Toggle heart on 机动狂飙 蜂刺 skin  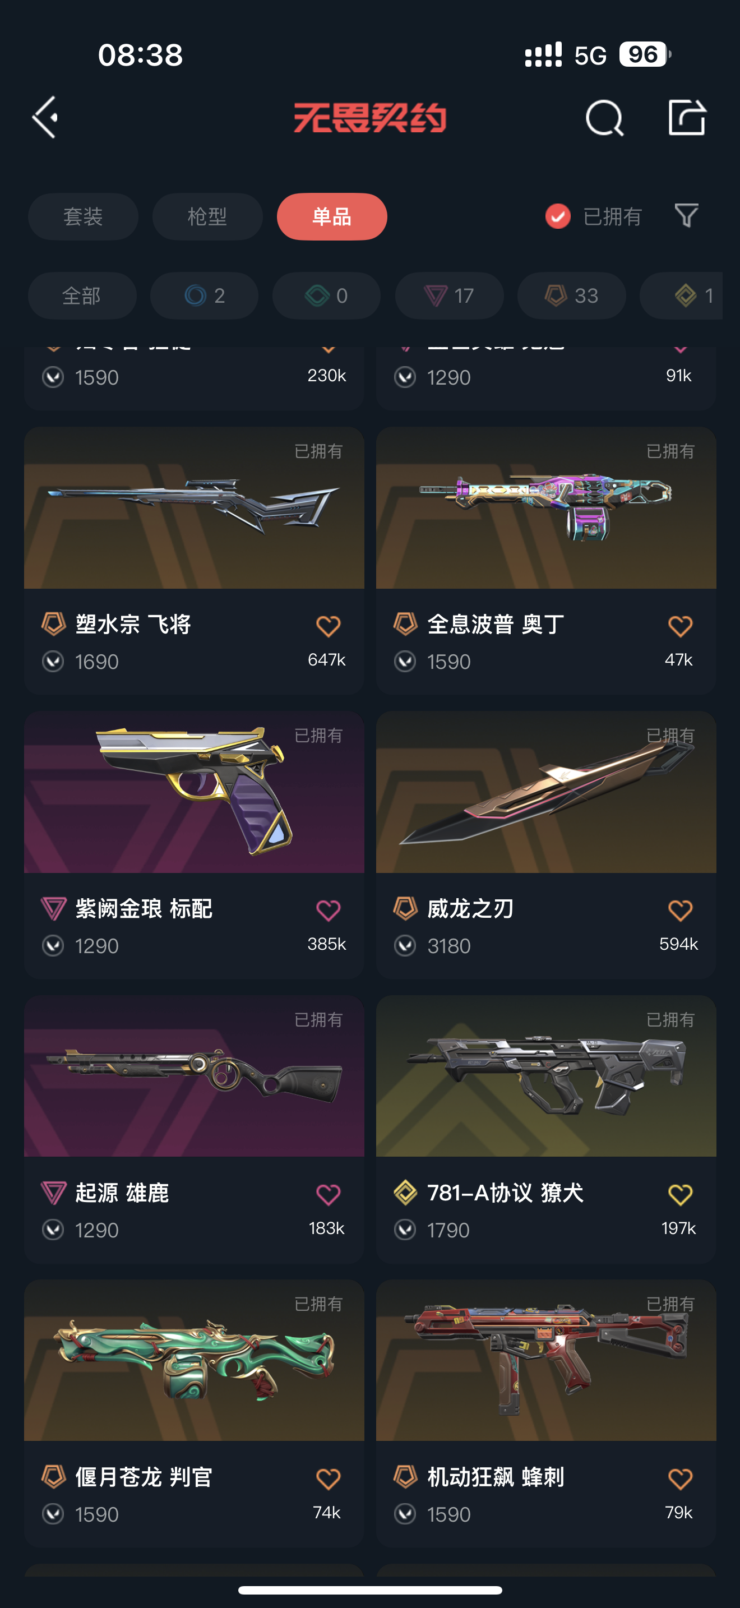coord(679,1479)
